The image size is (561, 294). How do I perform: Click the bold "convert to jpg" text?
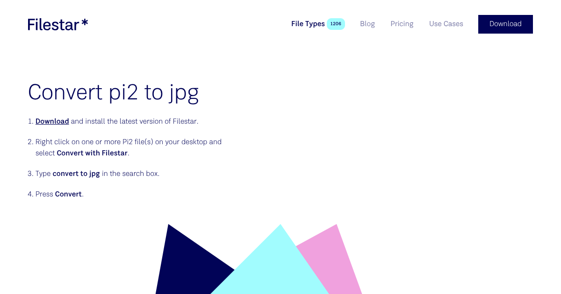coord(76,174)
